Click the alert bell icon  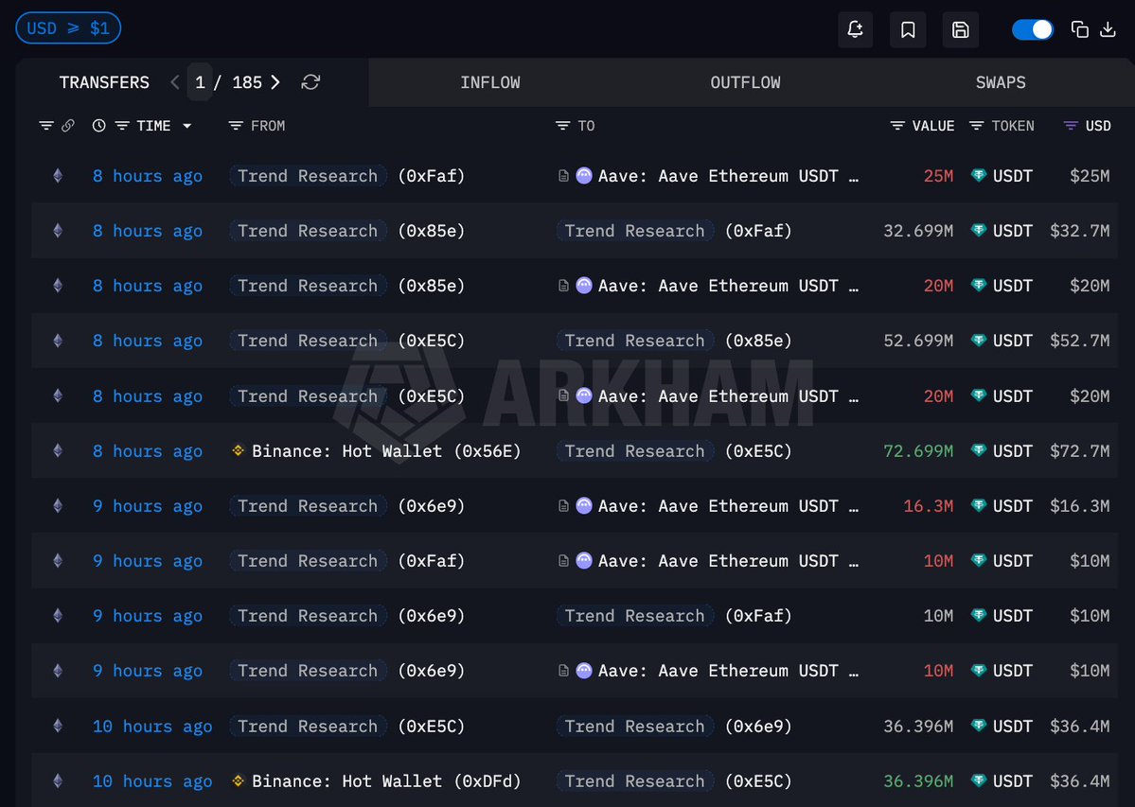click(x=855, y=29)
